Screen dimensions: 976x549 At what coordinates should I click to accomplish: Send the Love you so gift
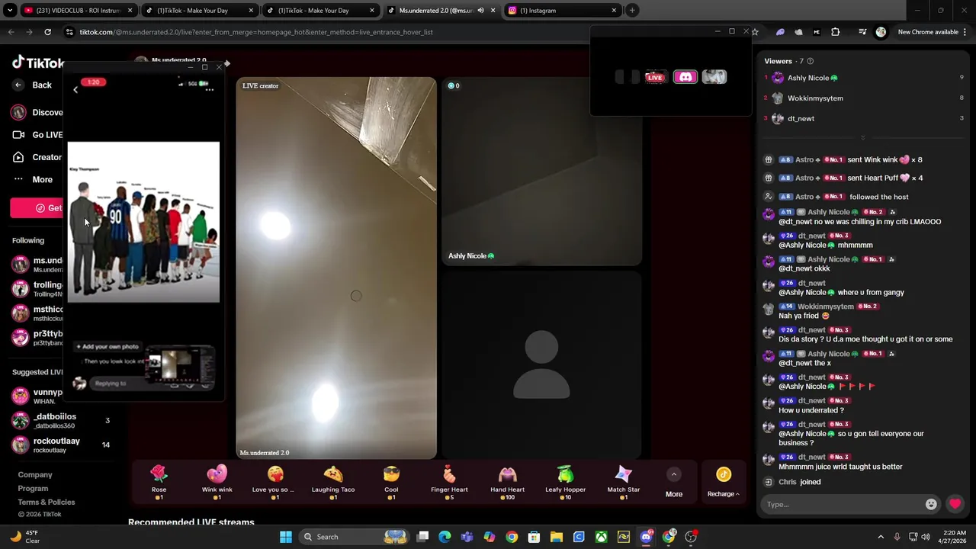click(274, 482)
